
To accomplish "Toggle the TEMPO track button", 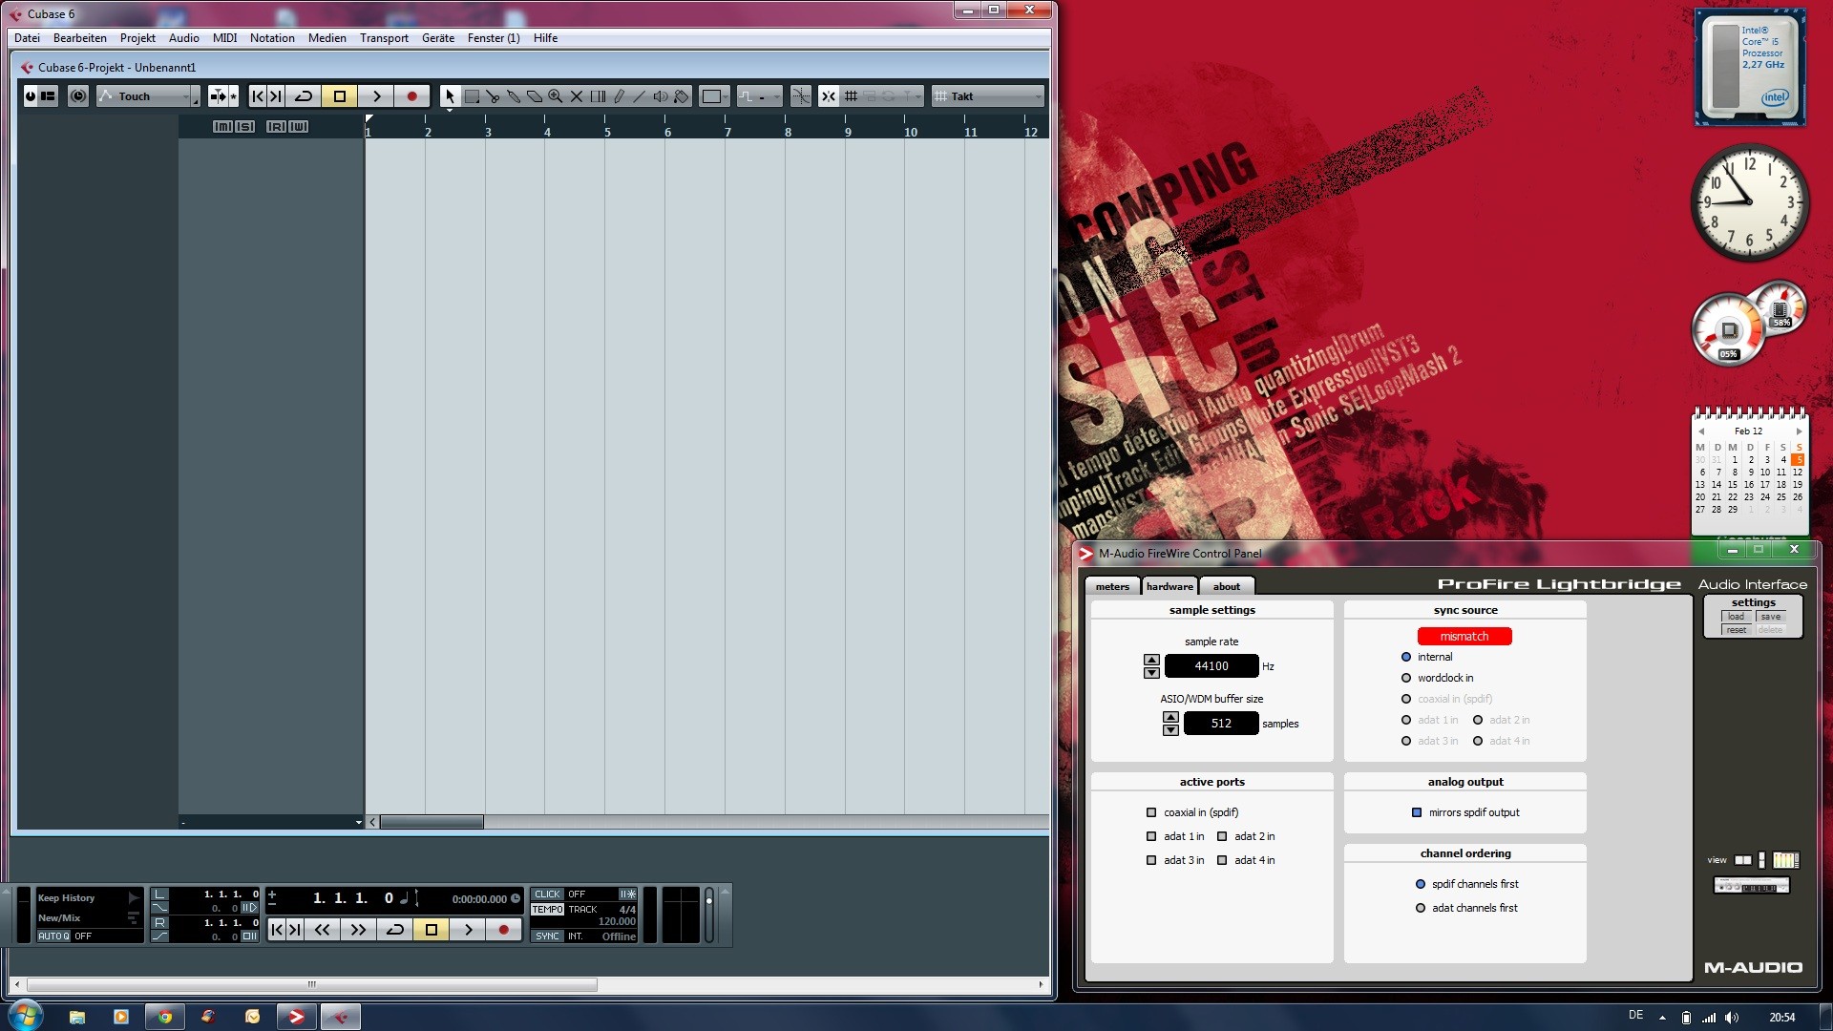I will [x=548, y=910].
